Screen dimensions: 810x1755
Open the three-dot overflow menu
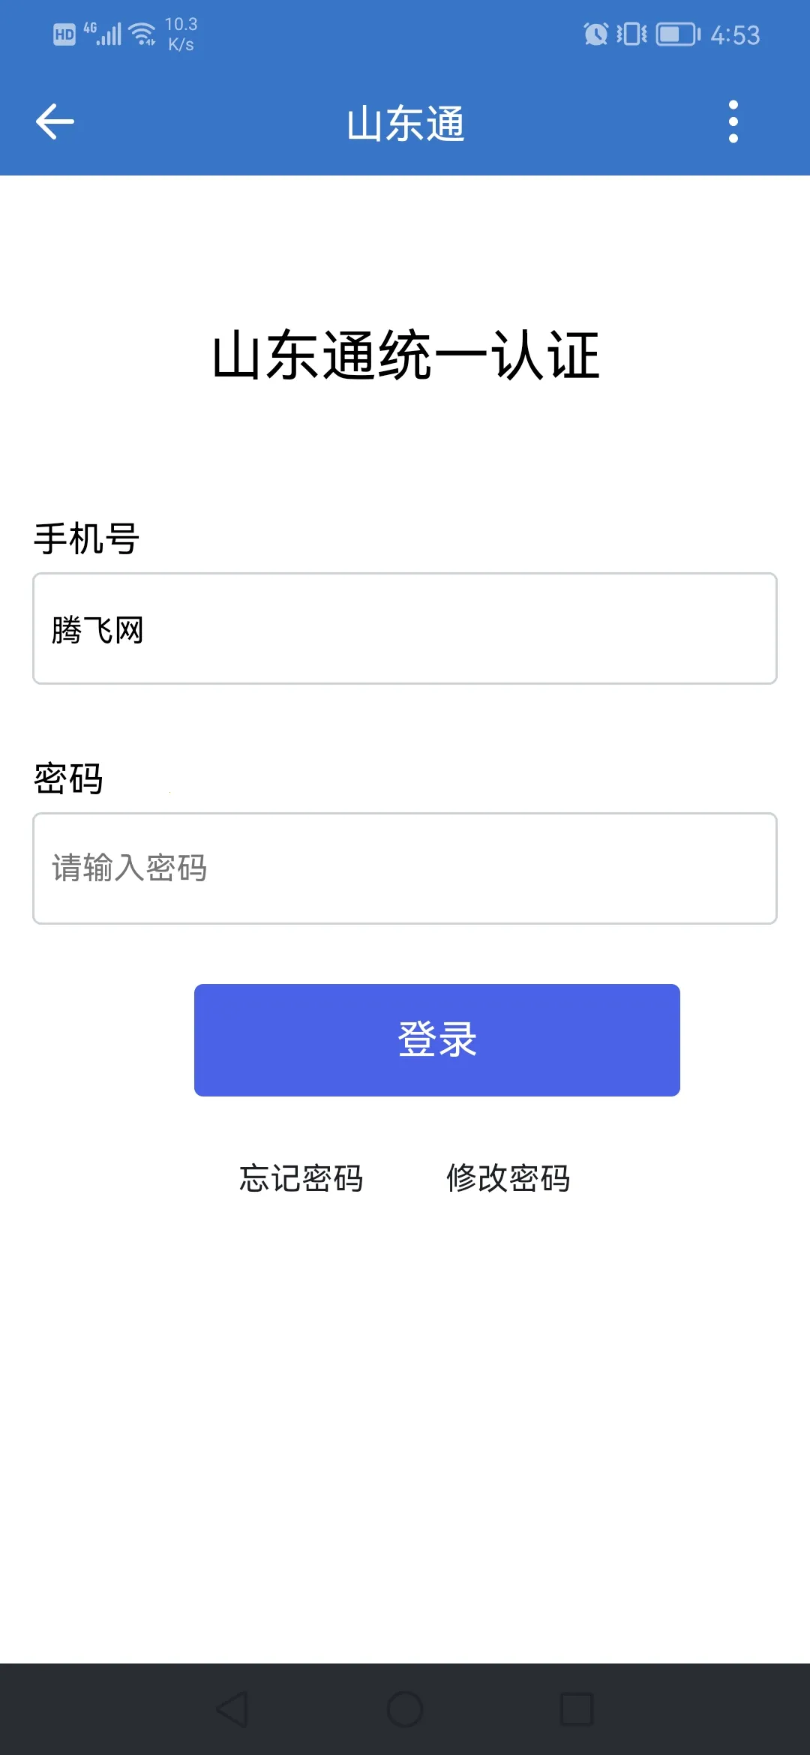733,121
